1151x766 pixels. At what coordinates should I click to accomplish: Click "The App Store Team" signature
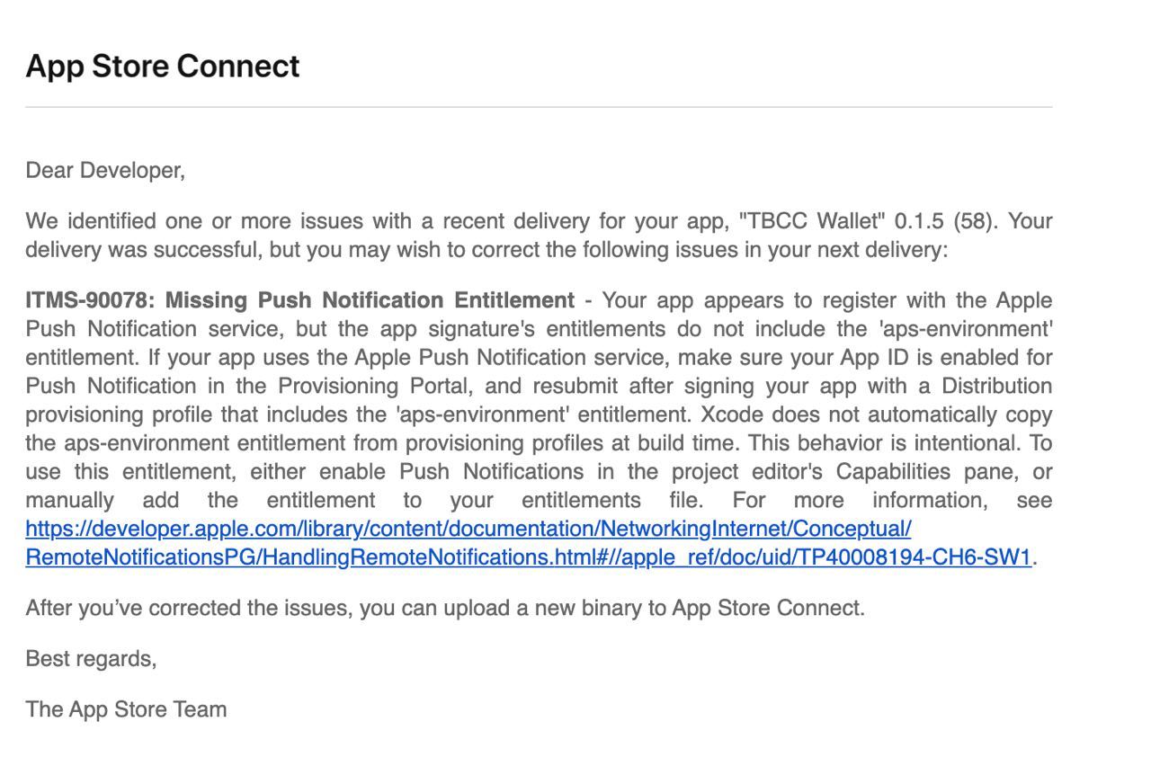tap(126, 709)
